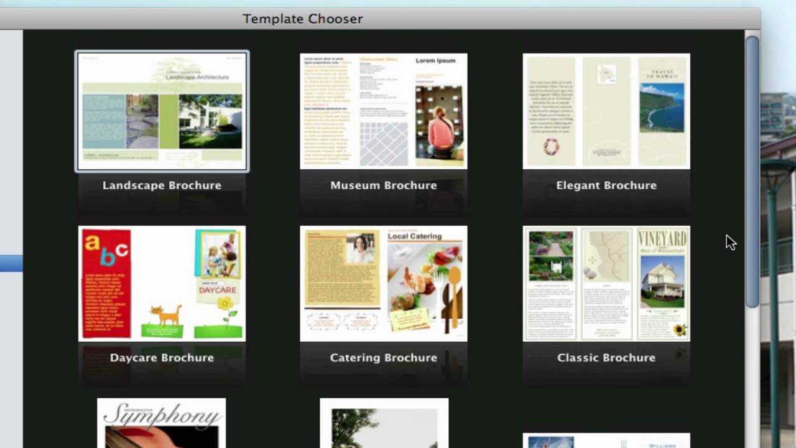The image size is (796, 448).
Task: Select the Landscape Brochure template thumbnail
Action: point(162,111)
